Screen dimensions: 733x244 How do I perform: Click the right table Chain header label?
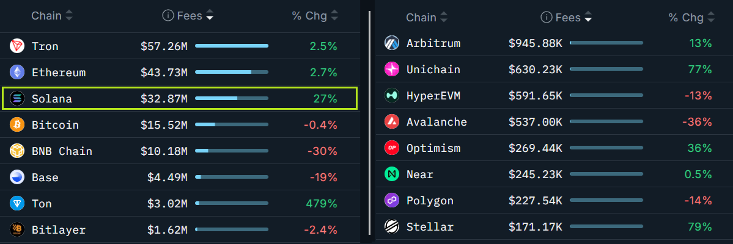tap(421, 18)
